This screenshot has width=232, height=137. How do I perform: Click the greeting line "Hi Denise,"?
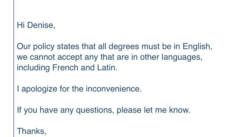click(36, 25)
